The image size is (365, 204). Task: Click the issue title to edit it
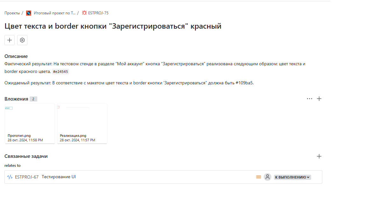[113, 26]
